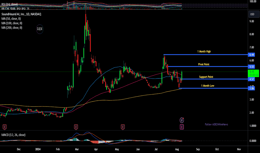This screenshot has width=260, height=153.
Task: Click the 1.0000 price scale value
Action: [x=253, y=126]
